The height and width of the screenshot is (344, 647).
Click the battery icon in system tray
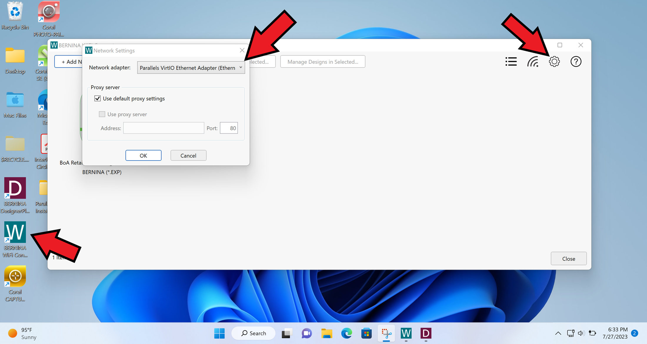tap(592, 333)
